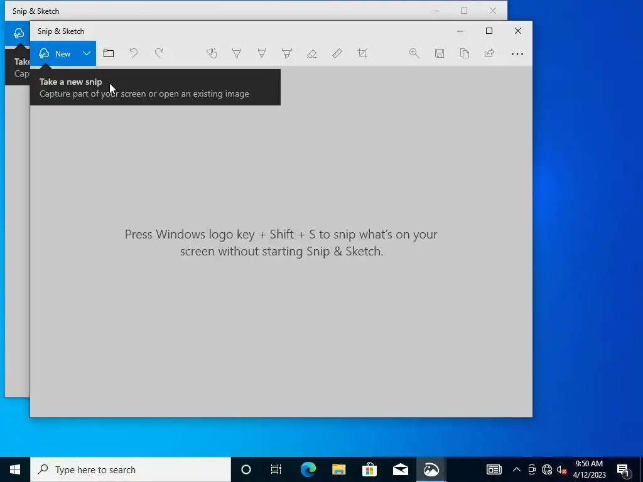Maximize the back Snip & Sketch window

click(x=464, y=11)
